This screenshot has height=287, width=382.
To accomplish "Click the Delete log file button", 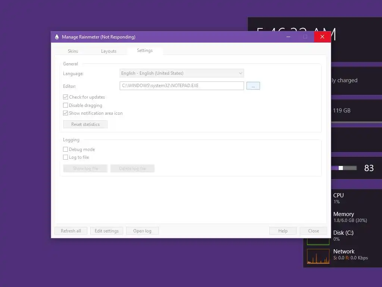I will [132, 169].
